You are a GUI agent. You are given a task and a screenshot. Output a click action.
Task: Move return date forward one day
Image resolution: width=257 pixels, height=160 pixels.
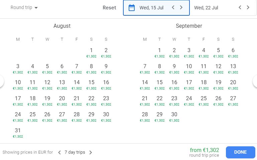[x=248, y=7]
